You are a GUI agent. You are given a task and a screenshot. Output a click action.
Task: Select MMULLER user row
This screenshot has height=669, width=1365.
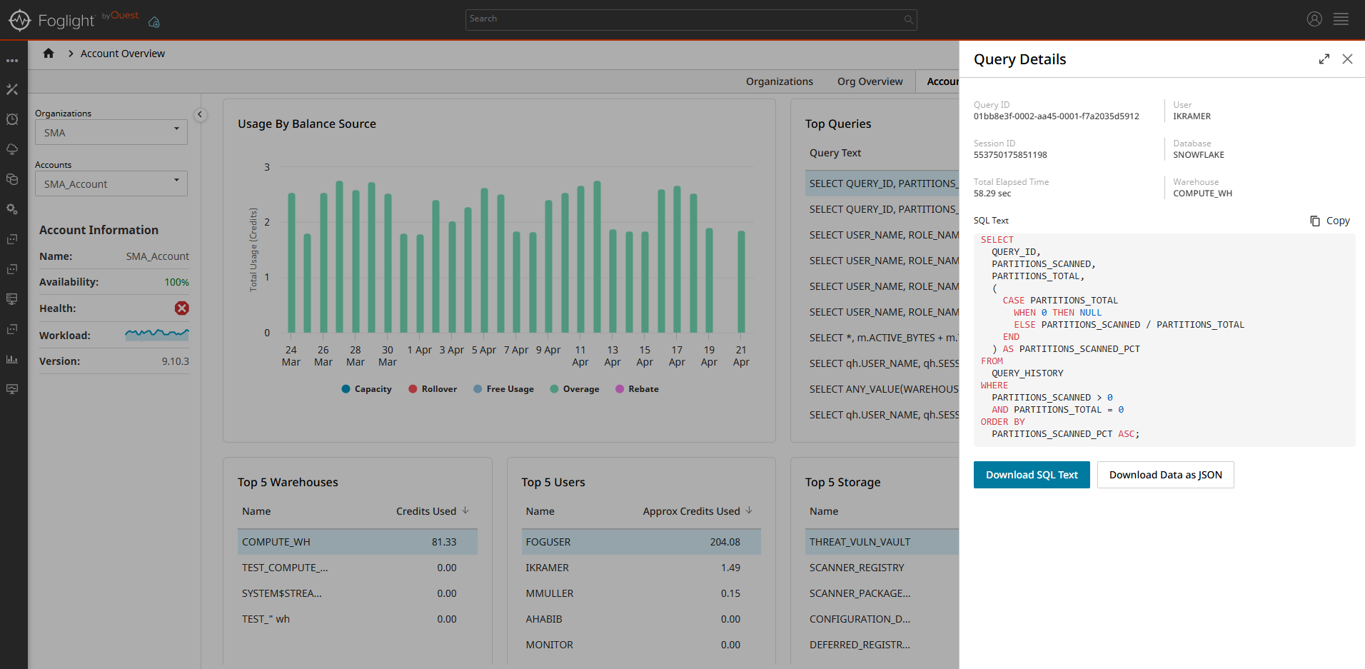(x=641, y=593)
